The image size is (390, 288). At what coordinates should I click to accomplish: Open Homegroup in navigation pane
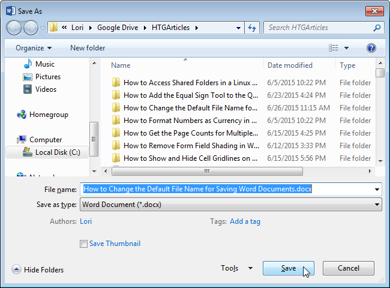click(49, 115)
